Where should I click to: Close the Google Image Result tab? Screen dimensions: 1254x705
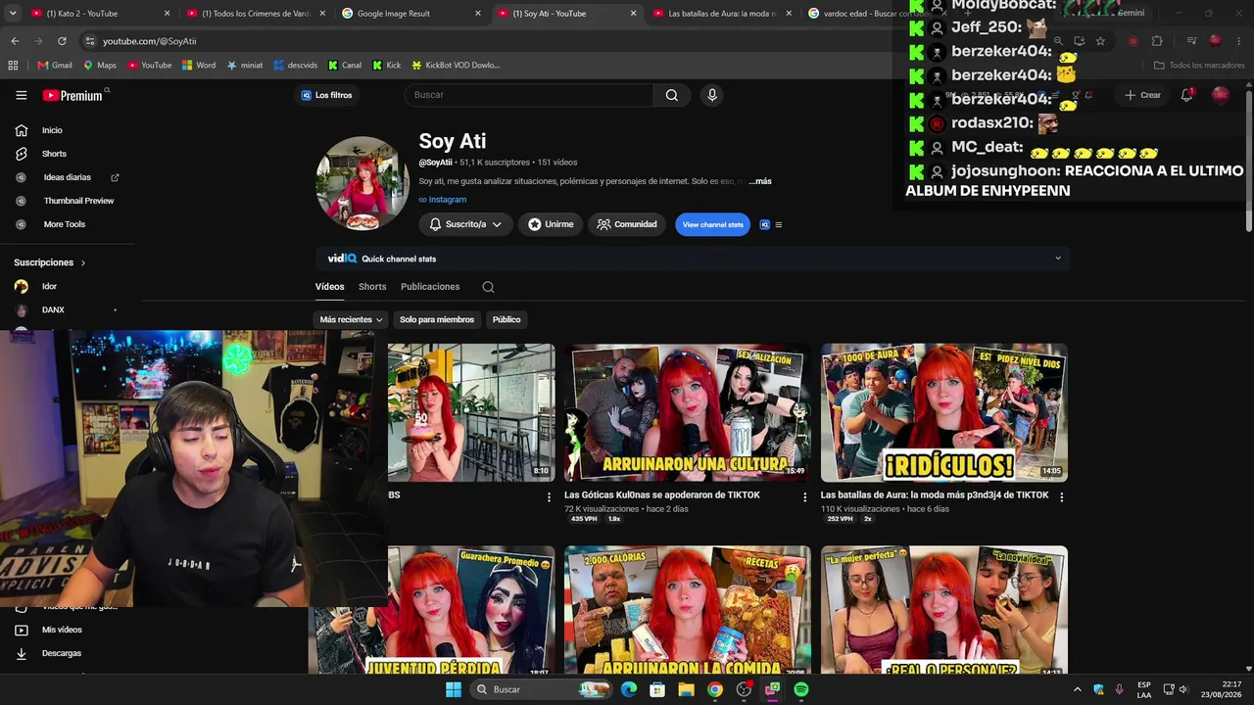(x=478, y=14)
